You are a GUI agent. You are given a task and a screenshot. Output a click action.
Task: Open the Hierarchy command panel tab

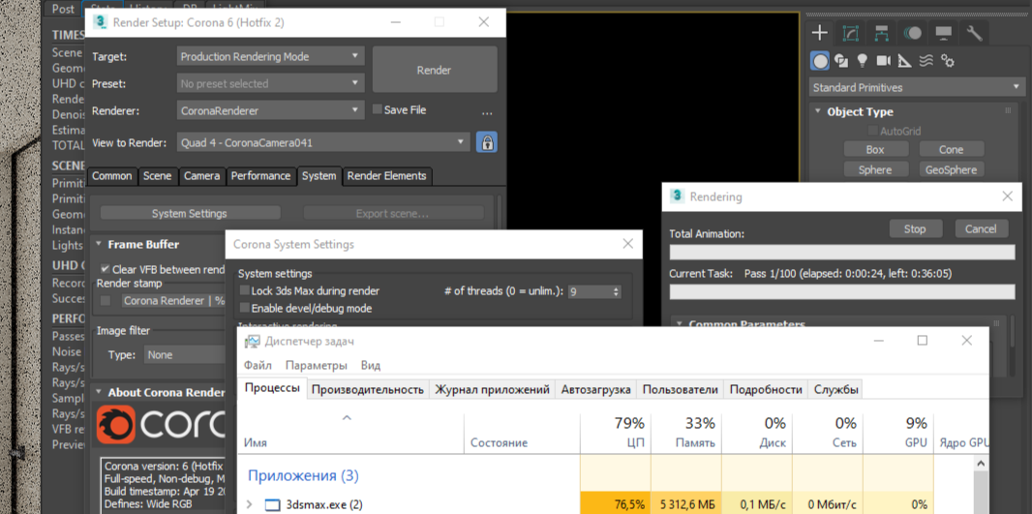coord(882,33)
